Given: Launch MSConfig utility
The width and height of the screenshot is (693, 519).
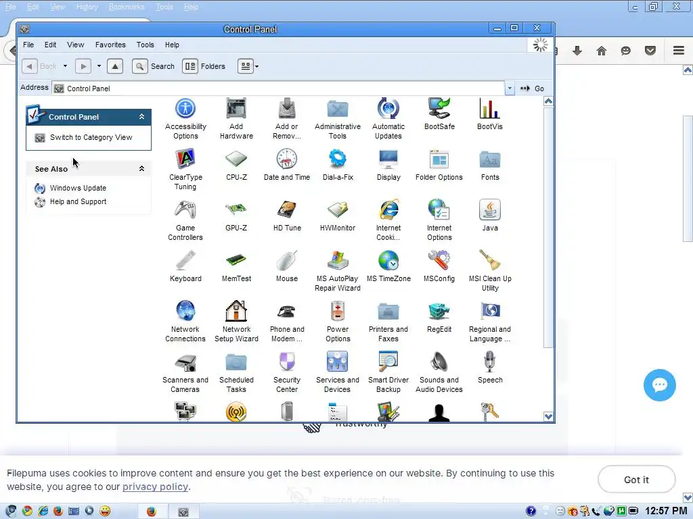Looking at the screenshot, I should (x=439, y=266).
